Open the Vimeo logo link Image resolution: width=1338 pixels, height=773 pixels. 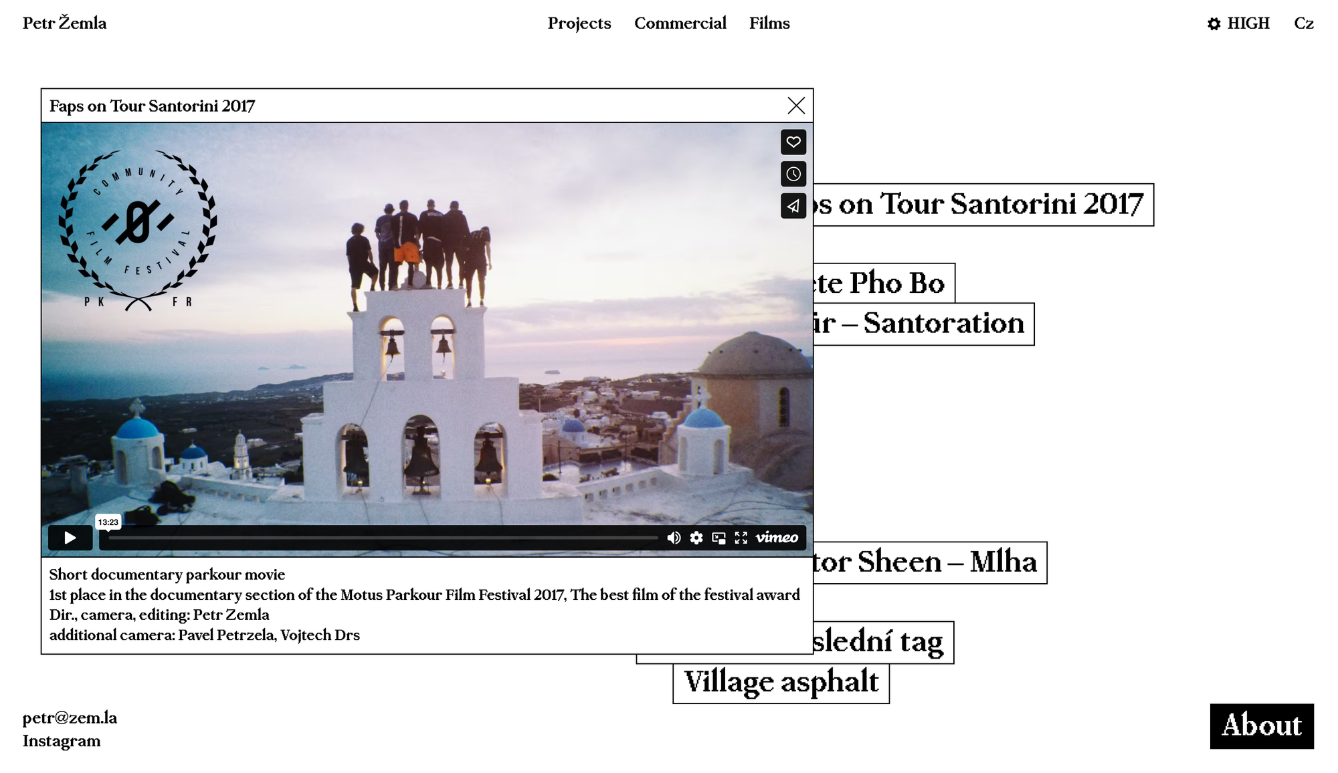[777, 538]
